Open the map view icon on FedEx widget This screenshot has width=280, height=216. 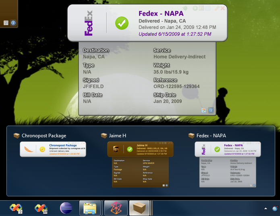[x=201, y=8]
